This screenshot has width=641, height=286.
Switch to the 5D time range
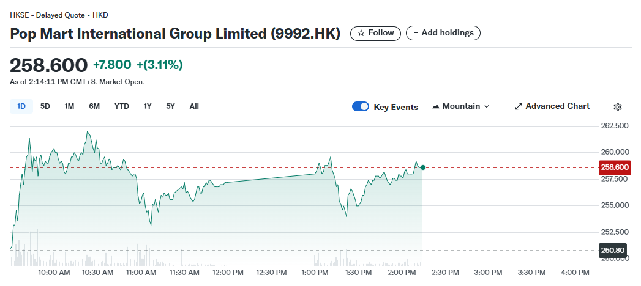(x=45, y=106)
